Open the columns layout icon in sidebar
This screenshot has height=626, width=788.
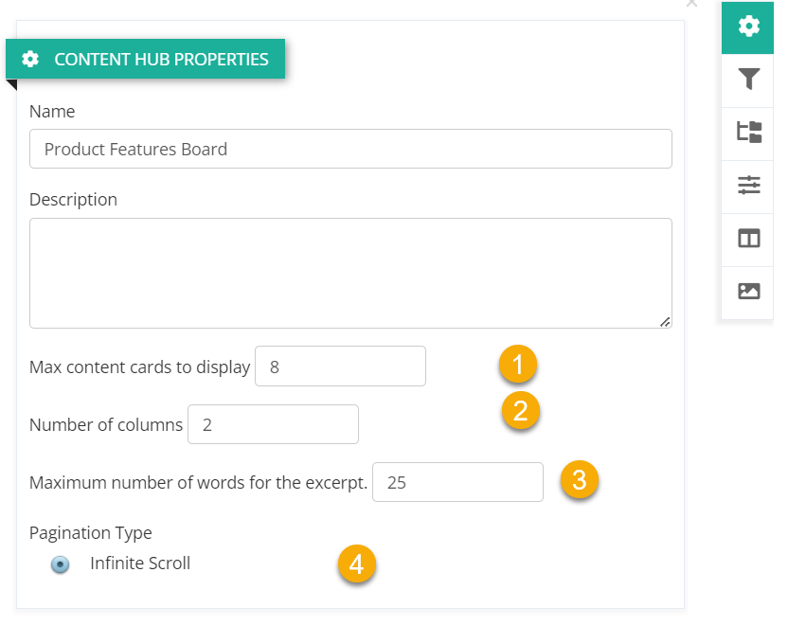748,238
